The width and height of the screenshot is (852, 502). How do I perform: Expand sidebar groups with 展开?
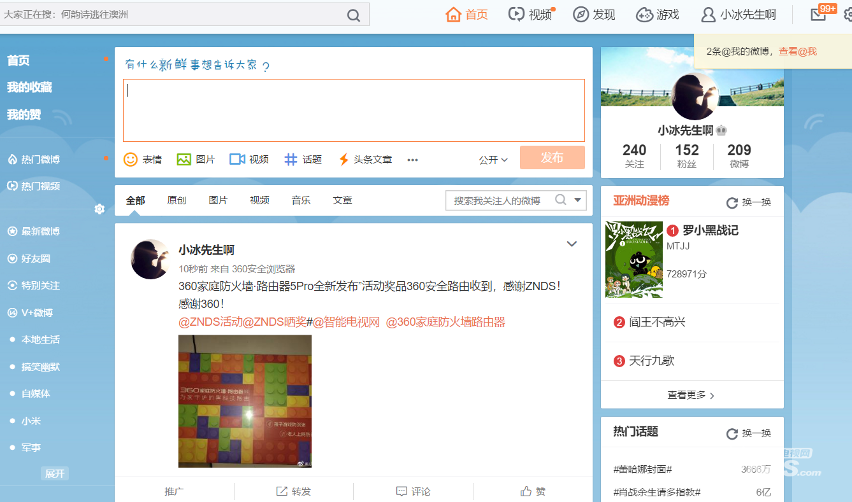(x=55, y=474)
